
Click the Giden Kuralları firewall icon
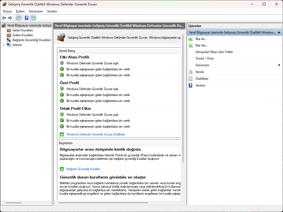[x=9, y=35]
